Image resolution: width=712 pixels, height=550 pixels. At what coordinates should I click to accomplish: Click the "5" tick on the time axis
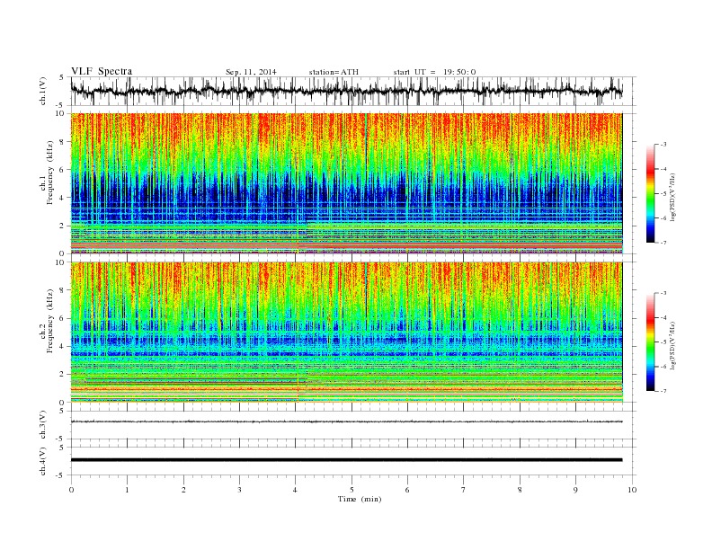[x=352, y=490]
